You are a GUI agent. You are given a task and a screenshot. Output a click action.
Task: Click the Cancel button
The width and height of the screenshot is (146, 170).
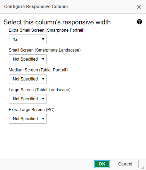point(125,164)
